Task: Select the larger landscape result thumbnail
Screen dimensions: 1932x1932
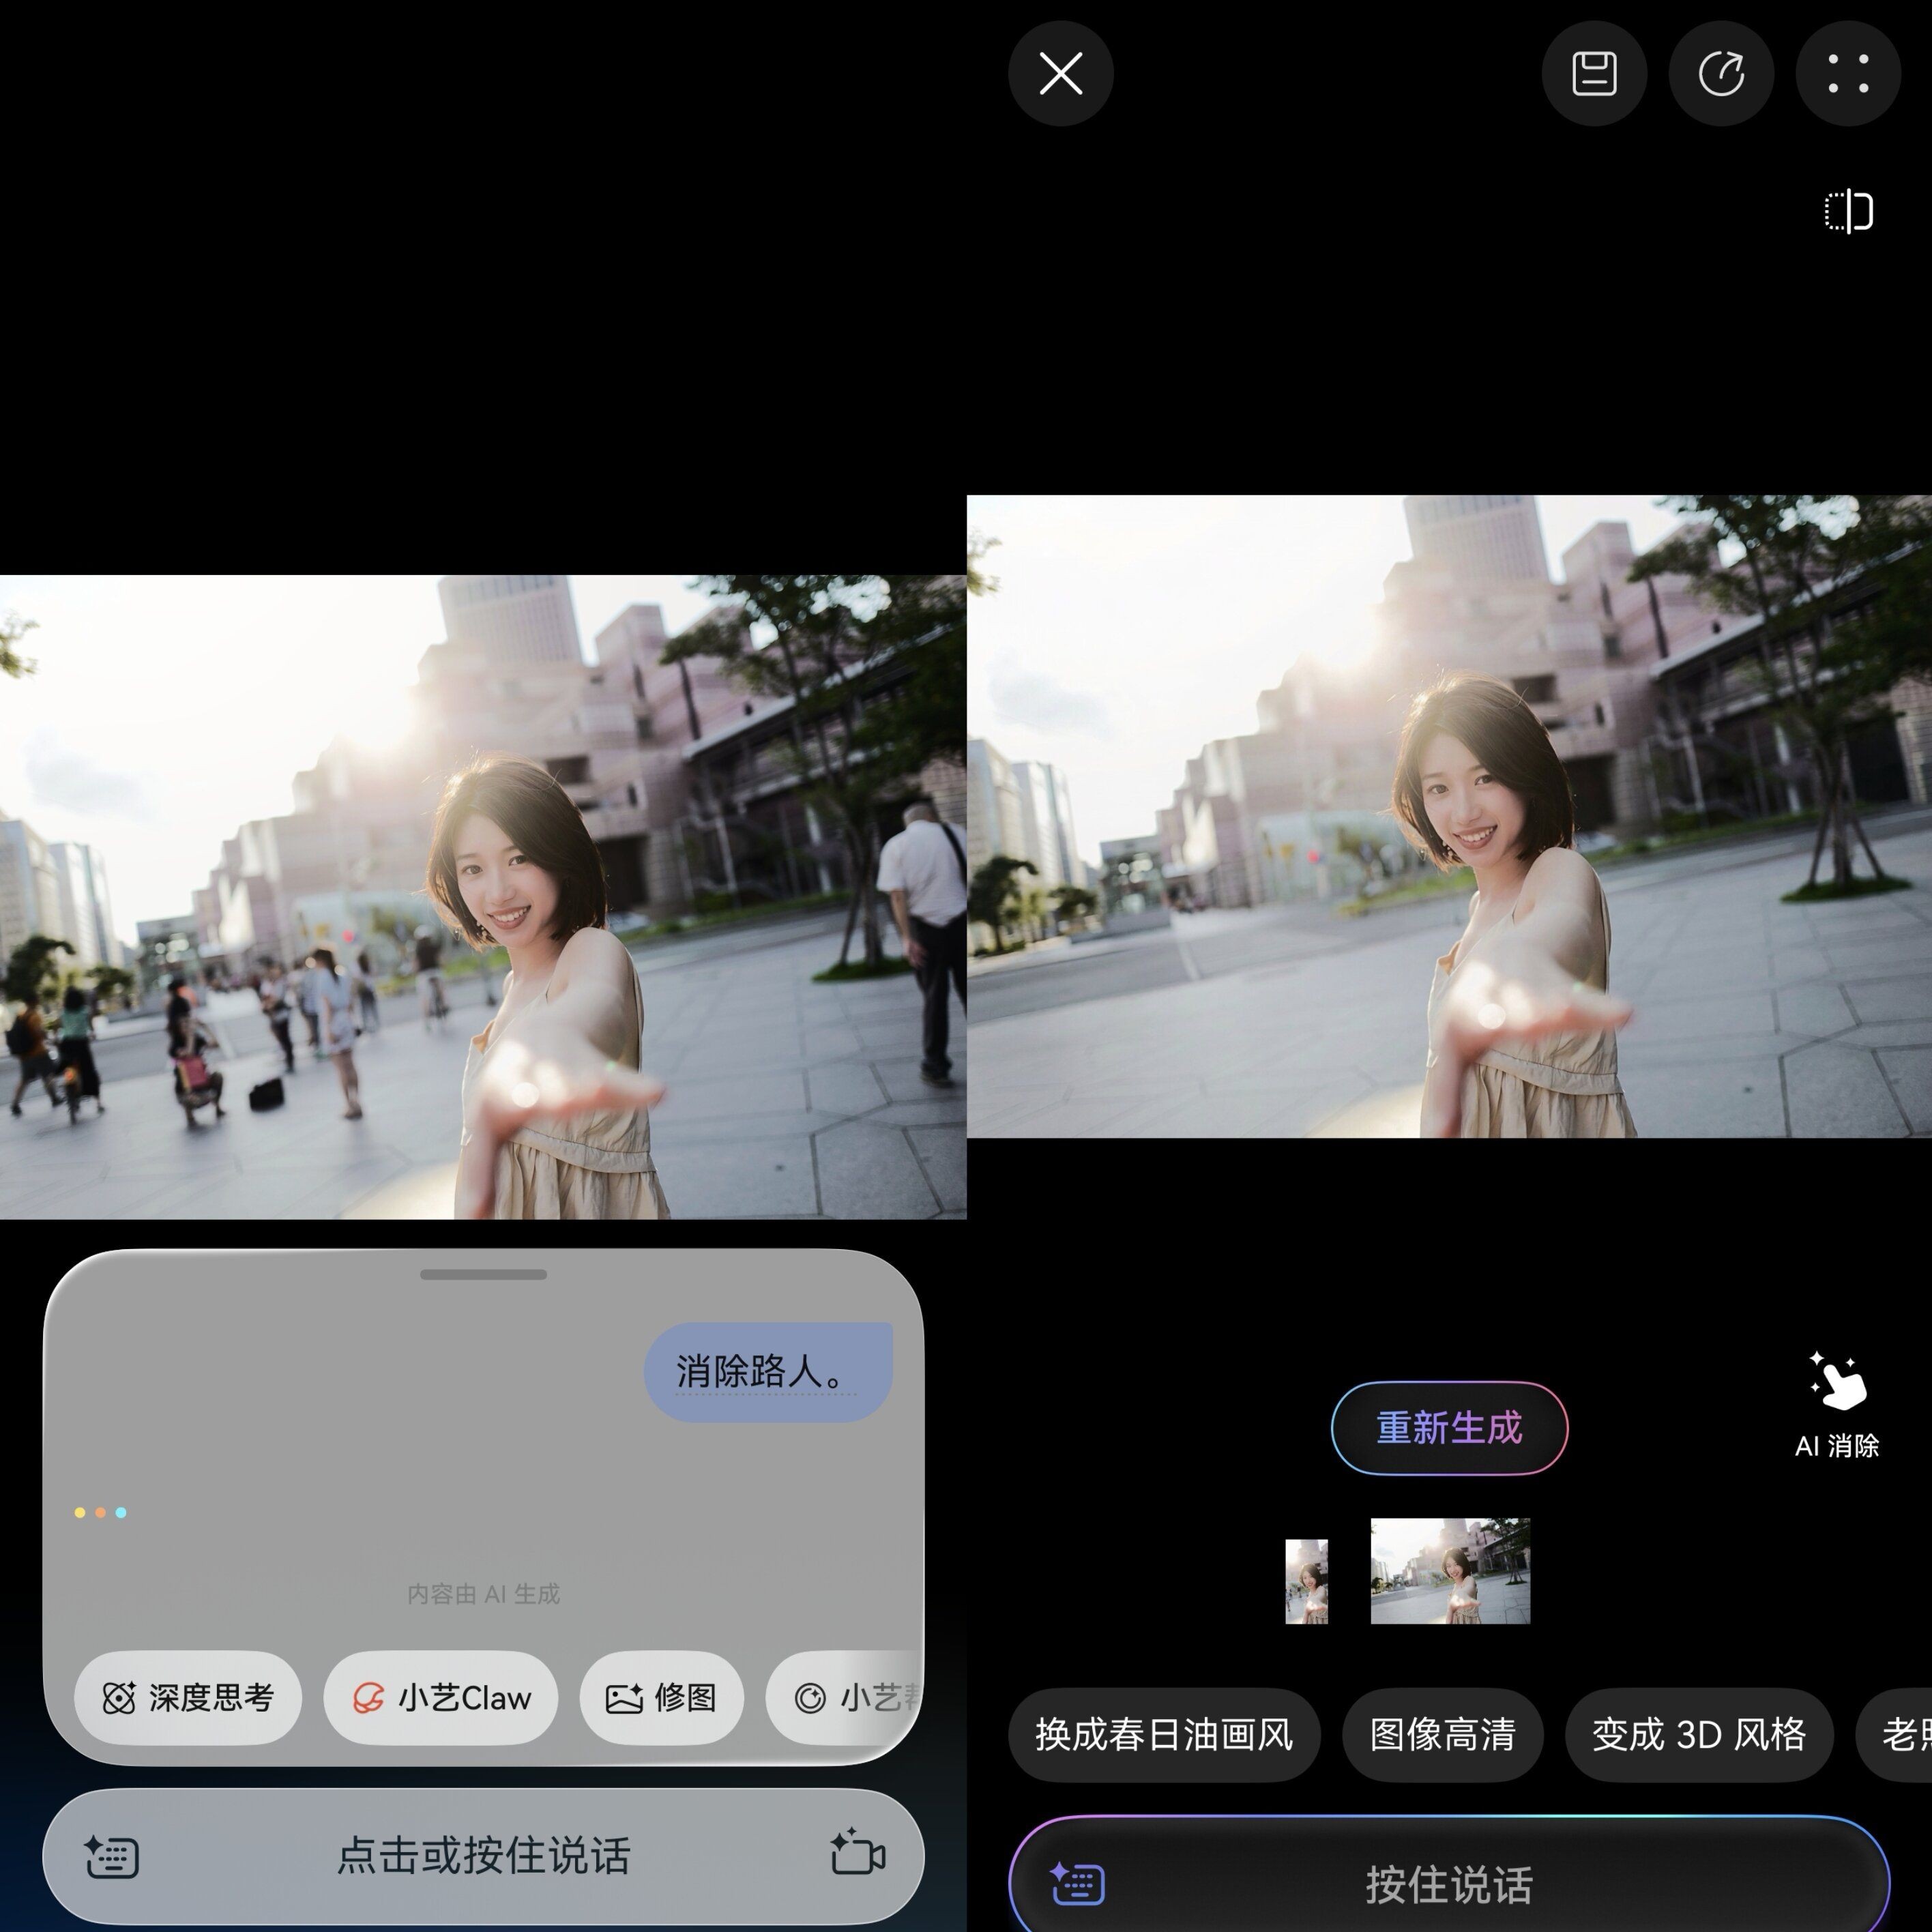Action: coord(1450,1570)
